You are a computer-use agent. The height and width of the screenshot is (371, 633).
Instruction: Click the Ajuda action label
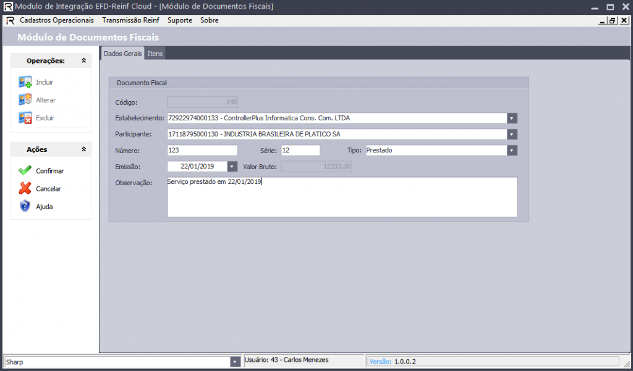[x=45, y=206]
